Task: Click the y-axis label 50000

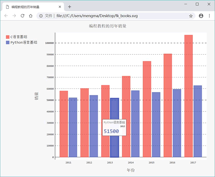Action: [50, 100]
